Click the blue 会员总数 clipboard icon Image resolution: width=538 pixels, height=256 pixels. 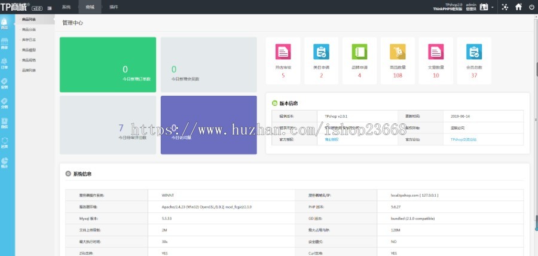(474, 52)
